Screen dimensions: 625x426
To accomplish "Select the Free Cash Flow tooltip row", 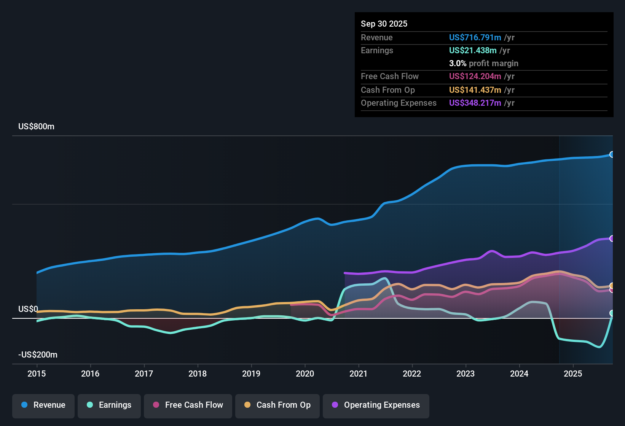I will 438,76.
